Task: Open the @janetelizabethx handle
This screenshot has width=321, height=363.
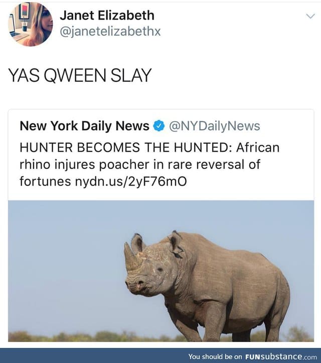Action: [110, 31]
